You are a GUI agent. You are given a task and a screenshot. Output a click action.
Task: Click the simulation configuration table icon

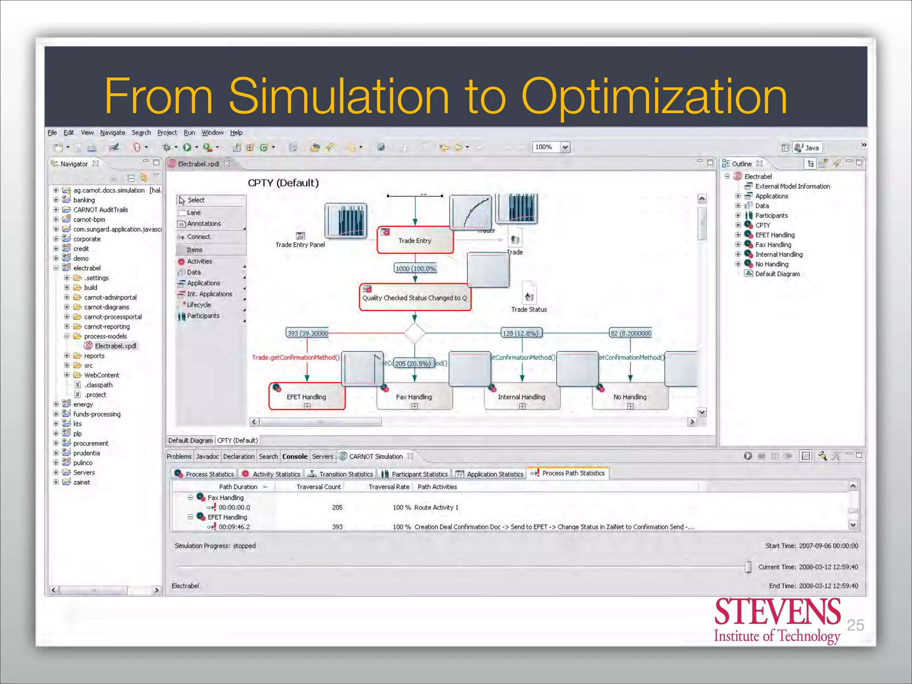806,456
